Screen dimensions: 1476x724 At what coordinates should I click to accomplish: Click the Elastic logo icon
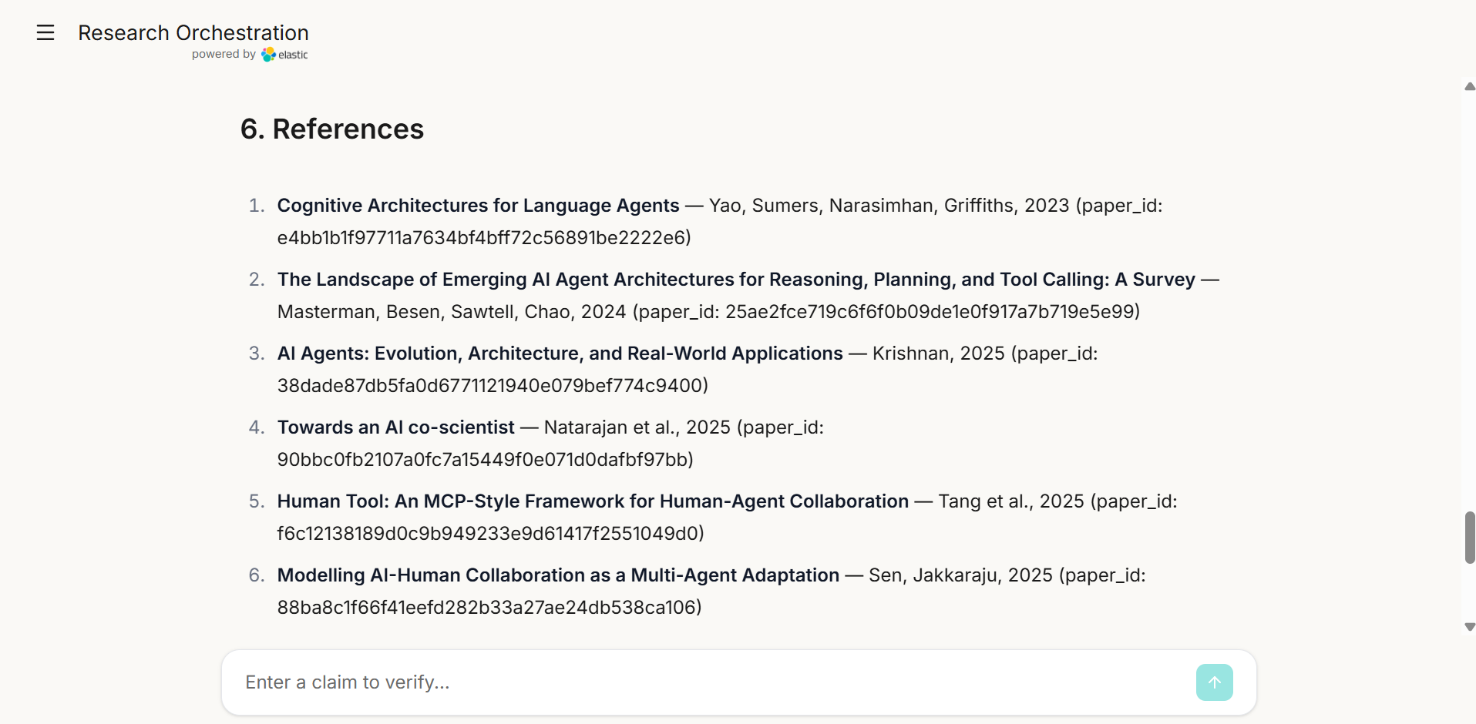[x=268, y=55]
